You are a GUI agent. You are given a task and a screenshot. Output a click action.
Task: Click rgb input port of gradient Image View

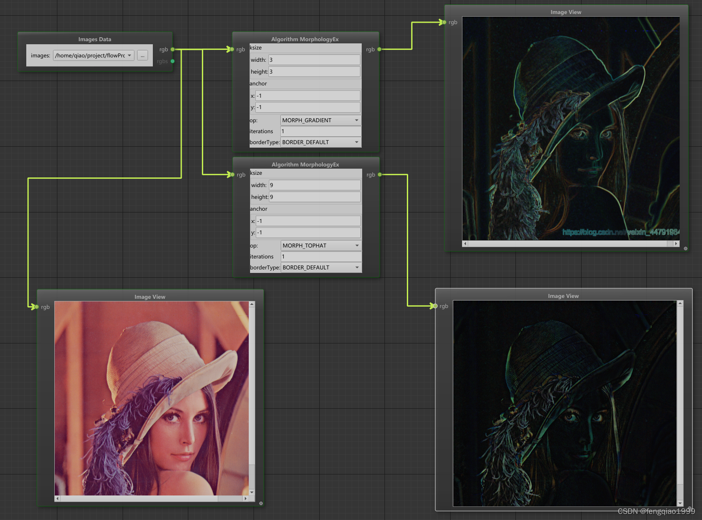(x=444, y=22)
